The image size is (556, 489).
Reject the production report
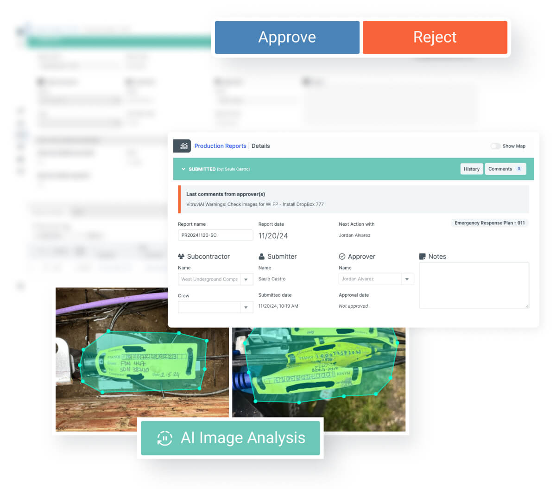[435, 37]
